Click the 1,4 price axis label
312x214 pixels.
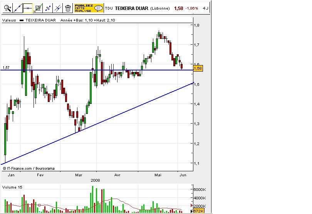(196, 104)
